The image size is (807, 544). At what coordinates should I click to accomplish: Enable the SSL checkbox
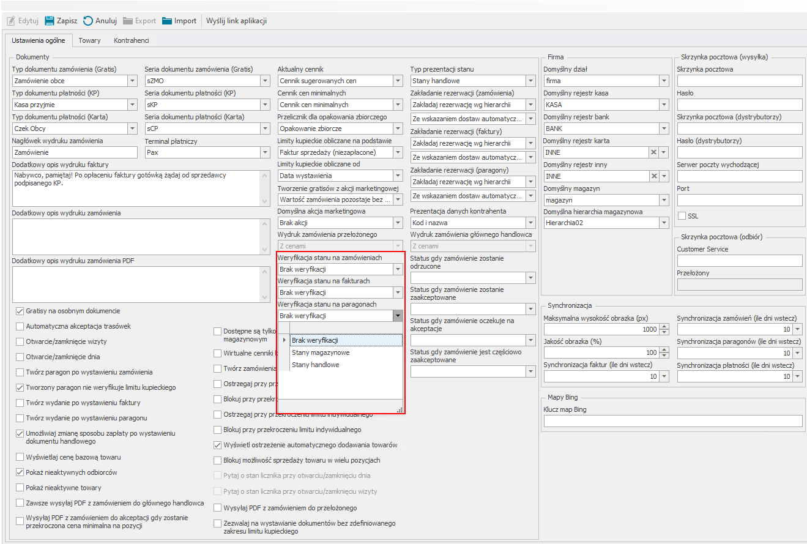click(x=682, y=216)
